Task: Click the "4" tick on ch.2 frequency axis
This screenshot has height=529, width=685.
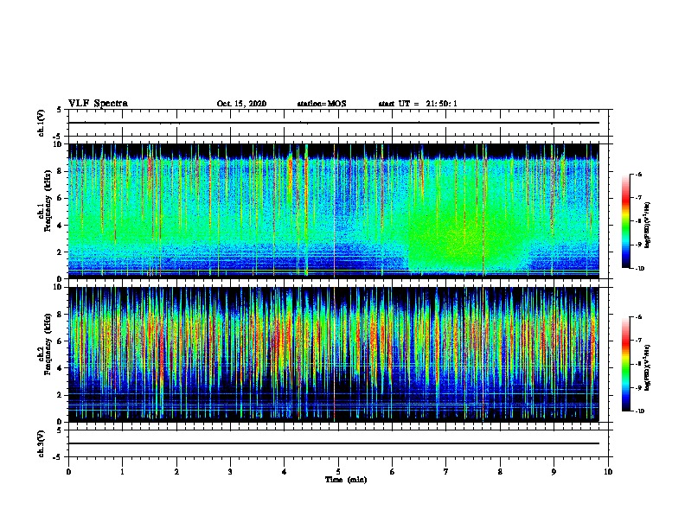Action: click(61, 368)
